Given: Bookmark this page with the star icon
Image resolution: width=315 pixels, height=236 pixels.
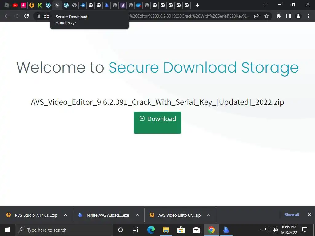Looking at the screenshot, I should (x=266, y=16).
